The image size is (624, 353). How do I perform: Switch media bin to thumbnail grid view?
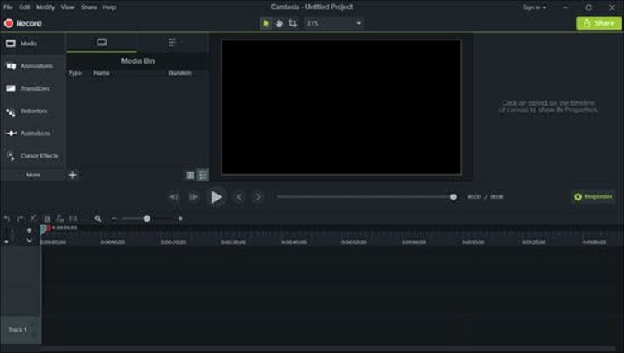click(x=190, y=175)
